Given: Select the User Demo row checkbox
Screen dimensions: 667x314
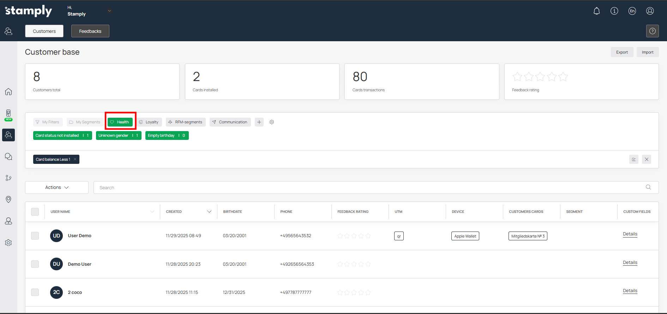Looking at the screenshot, I should 35,236.
